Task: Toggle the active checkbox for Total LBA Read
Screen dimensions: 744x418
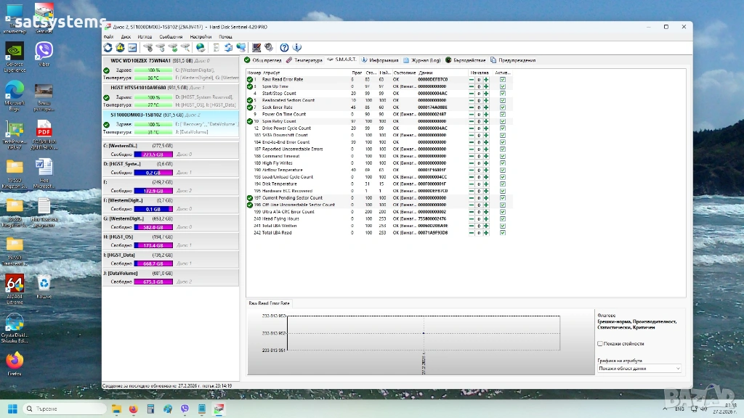Action: [503, 233]
